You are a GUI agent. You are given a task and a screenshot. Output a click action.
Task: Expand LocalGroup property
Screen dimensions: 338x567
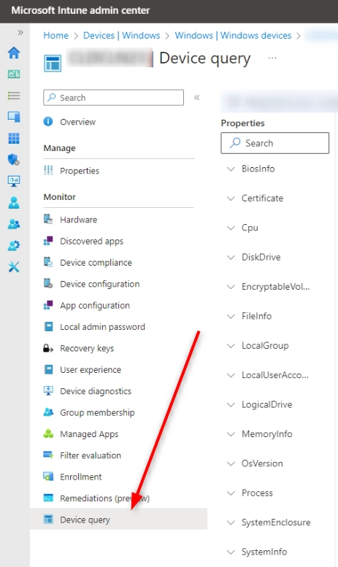[231, 346]
